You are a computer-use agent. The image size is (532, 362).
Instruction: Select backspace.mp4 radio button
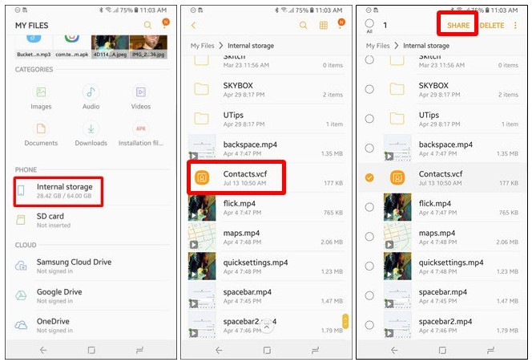369,148
